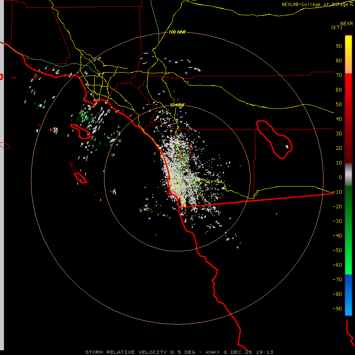Click the KNKX station identifier in the caption

(x=213, y=352)
